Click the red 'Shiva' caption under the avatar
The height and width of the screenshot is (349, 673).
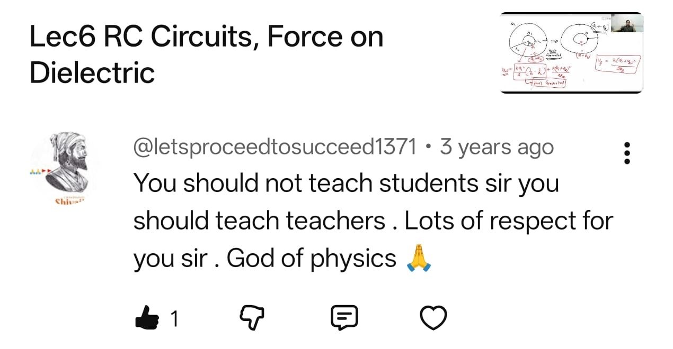click(67, 201)
